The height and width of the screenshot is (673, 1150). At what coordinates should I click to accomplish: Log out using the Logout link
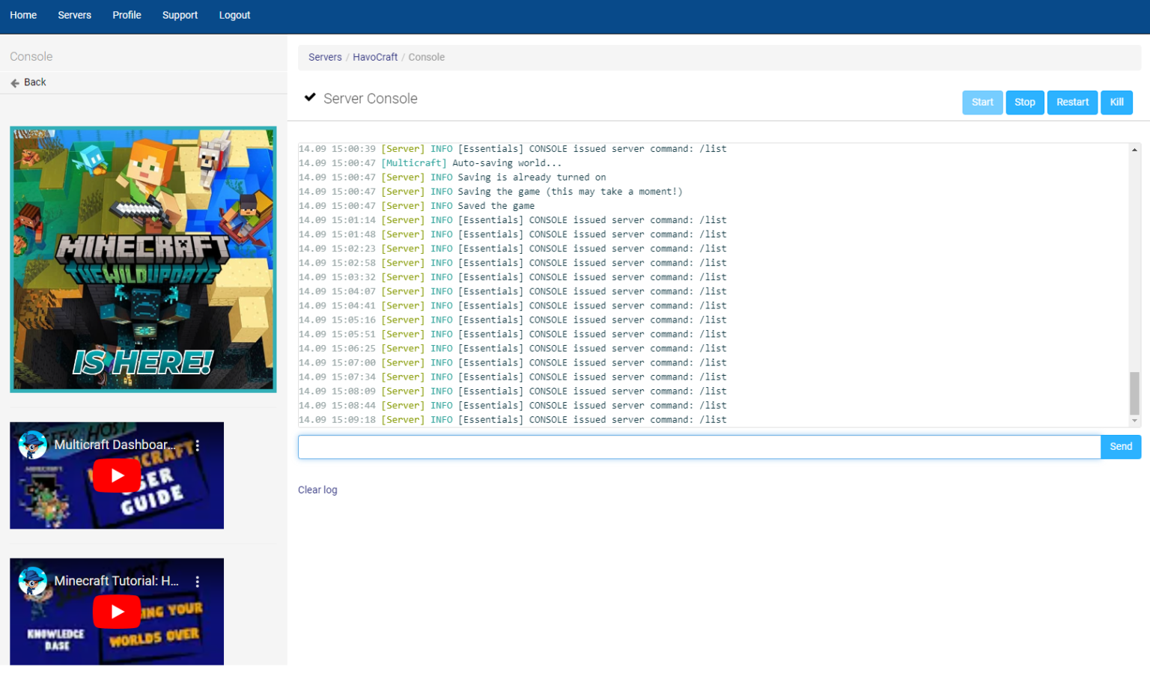(234, 15)
